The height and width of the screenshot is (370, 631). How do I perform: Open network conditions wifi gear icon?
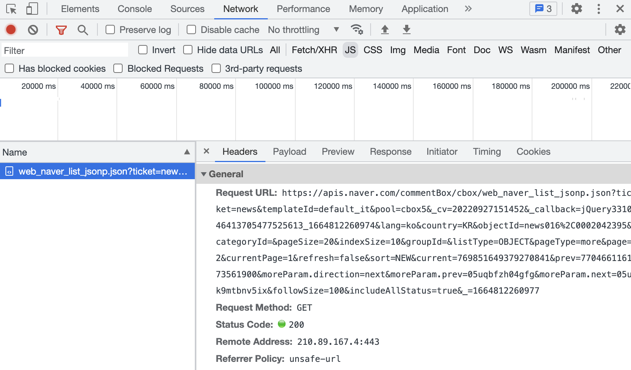pos(357,29)
